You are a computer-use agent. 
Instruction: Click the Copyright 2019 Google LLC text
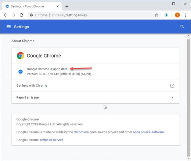tap(50, 124)
